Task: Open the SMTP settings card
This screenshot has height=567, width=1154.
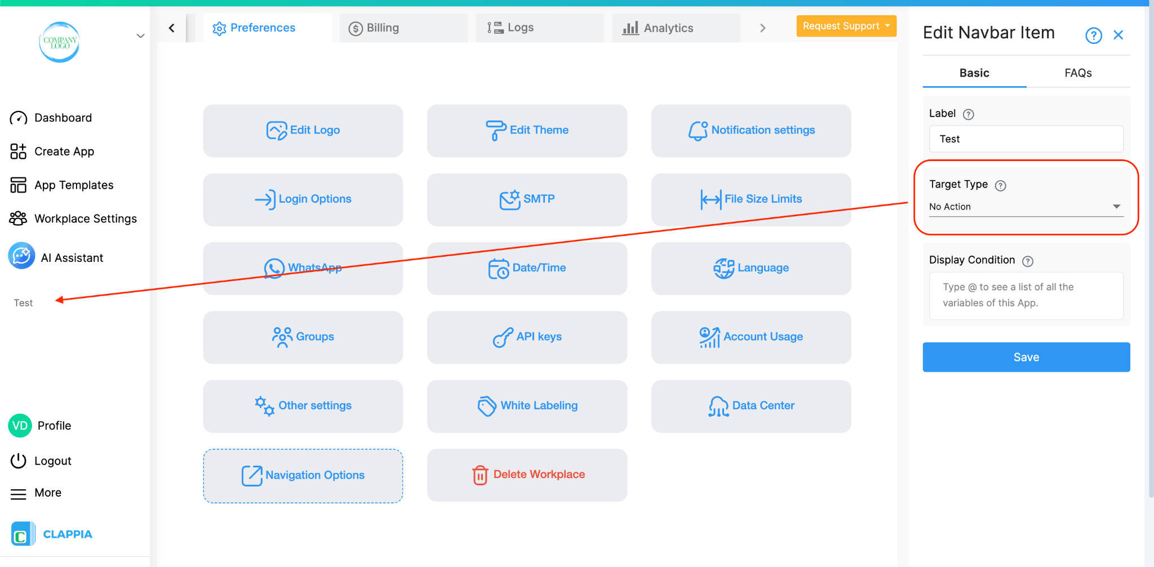Action: (x=527, y=199)
